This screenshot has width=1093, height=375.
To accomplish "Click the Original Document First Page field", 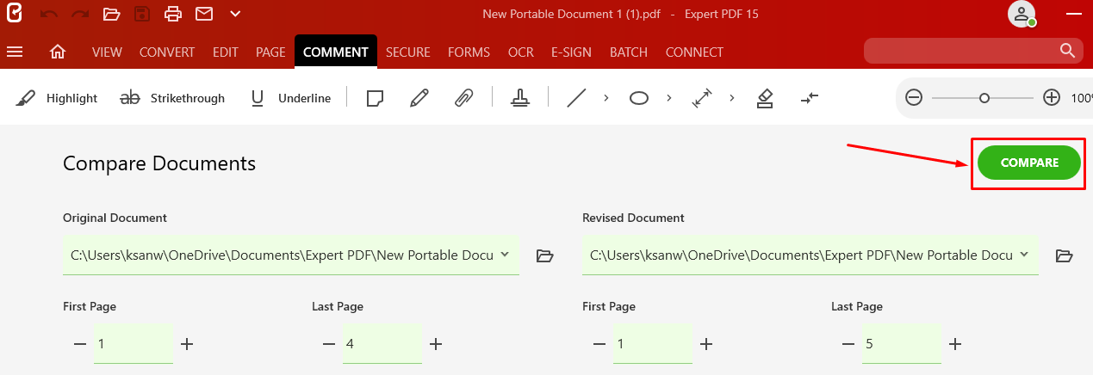I will tap(134, 343).
